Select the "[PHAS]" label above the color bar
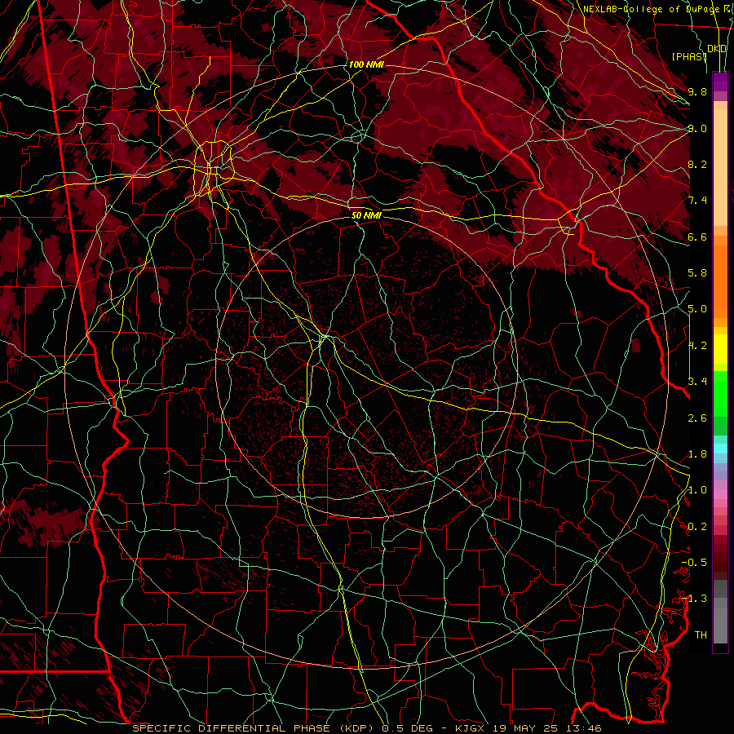The height and width of the screenshot is (734, 734). (x=689, y=56)
